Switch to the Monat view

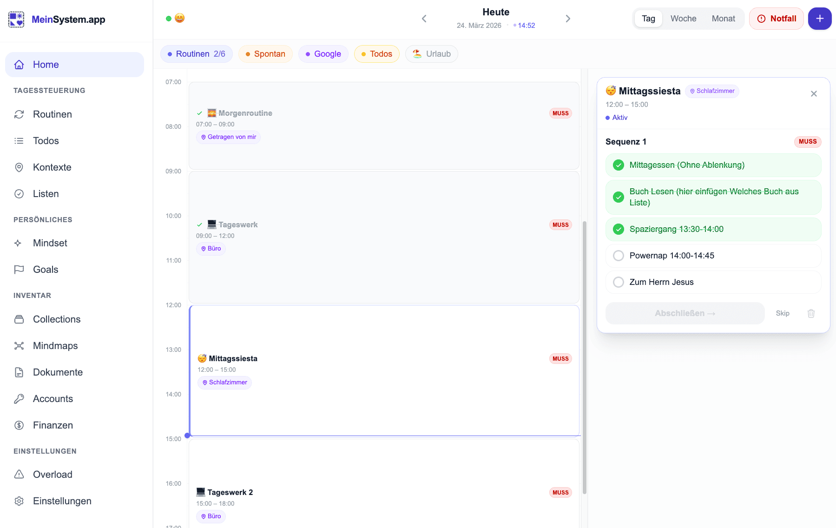point(723,19)
